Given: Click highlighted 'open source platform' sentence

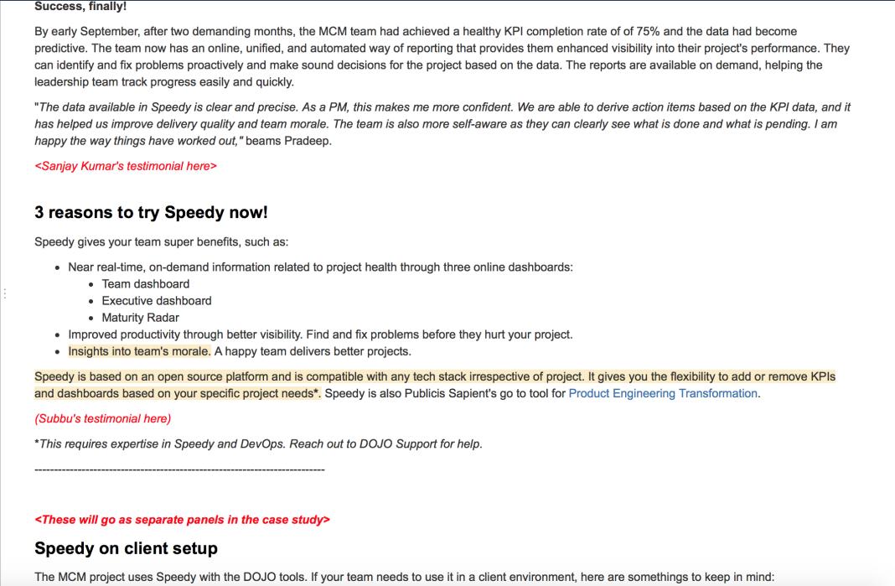Looking at the screenshot, I should click(x=435, y=385).
